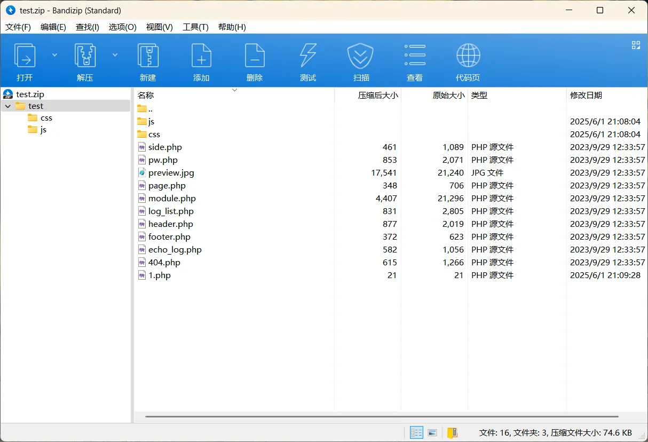The width and height of the screenshot is (648, 442).
Task: Toggle the toolbar layout grid icon
Action: (636, 45)
